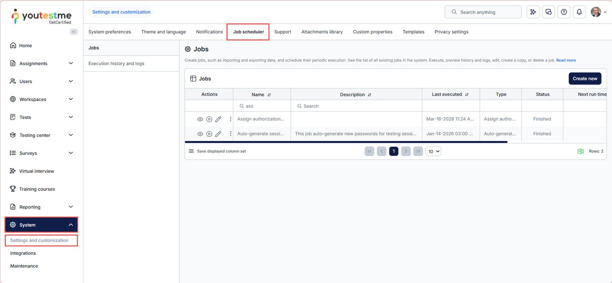This screenshot has height=283, width=612.
Task: Open Execution history and logs
Action: click(116, 63)
